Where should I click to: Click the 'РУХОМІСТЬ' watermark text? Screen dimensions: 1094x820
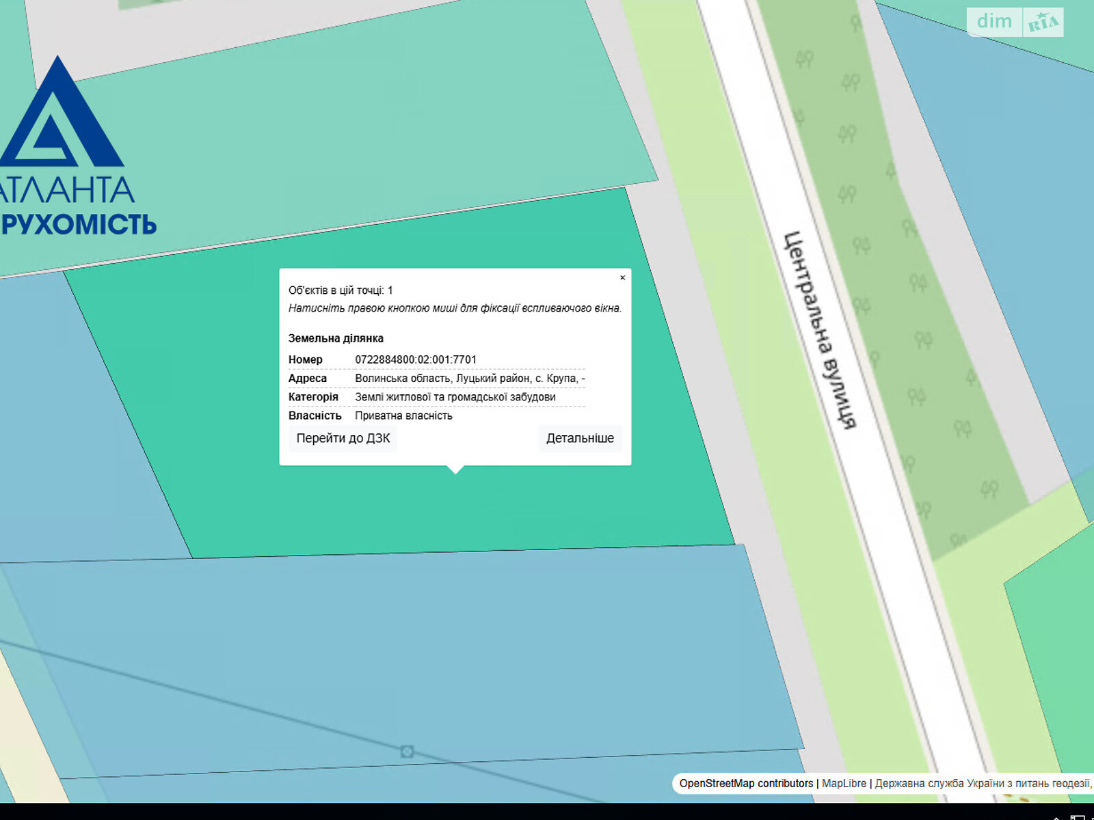pyautogui.click(x=79, y=224)
